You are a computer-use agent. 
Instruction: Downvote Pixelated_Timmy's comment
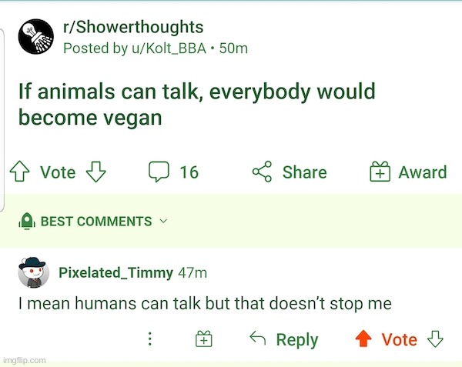click(436, 339)
